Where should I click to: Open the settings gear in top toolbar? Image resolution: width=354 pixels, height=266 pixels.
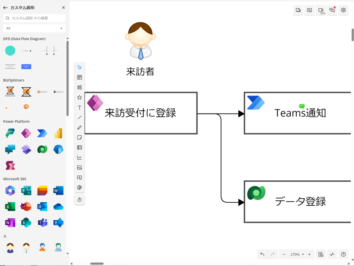343,10
